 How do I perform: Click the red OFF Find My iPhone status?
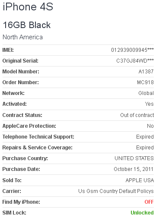click(x=149, y=202)
